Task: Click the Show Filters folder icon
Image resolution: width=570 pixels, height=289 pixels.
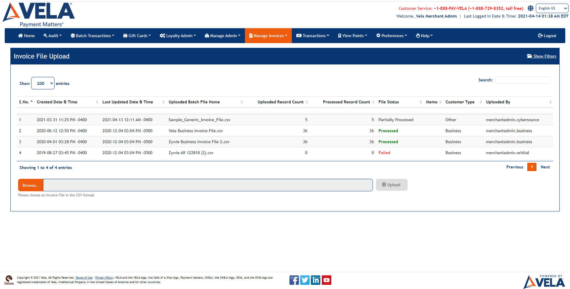Action: [529, 56]
